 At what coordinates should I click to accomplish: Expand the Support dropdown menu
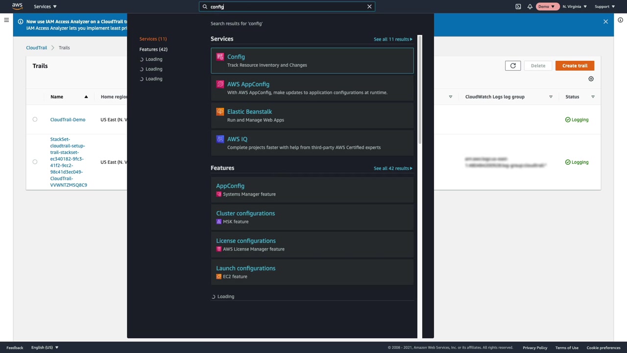point(604,6)
